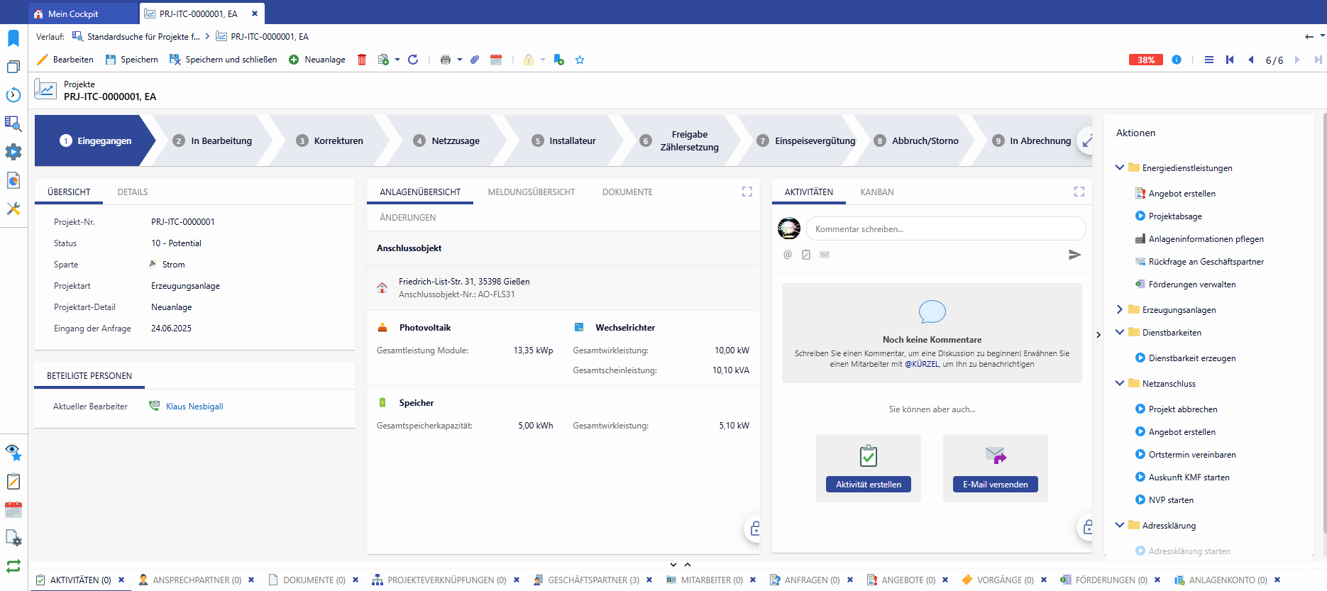Open the Klaus Nesbigall link
The width and height of the screenshot is (1327, 591).
194,407
